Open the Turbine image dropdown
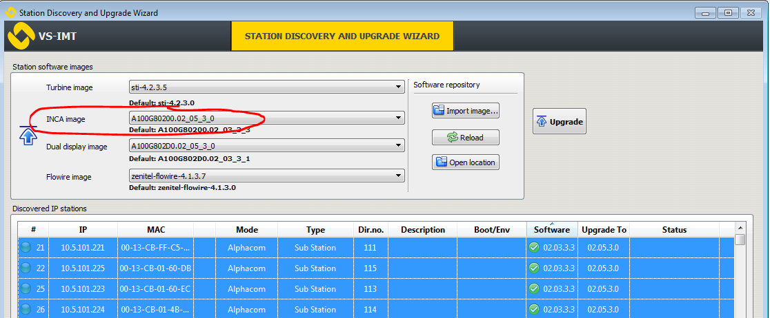The width and height of the screenshot is (770, 318). tap(266, 87)
